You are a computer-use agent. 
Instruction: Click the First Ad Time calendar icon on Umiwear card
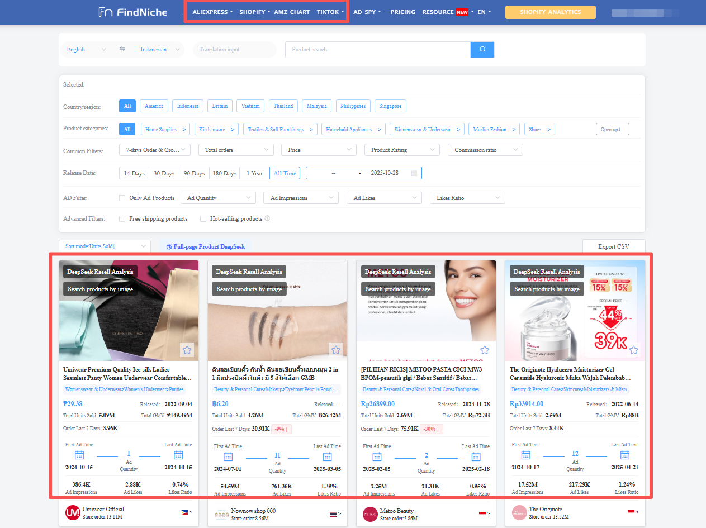(79, 455)
